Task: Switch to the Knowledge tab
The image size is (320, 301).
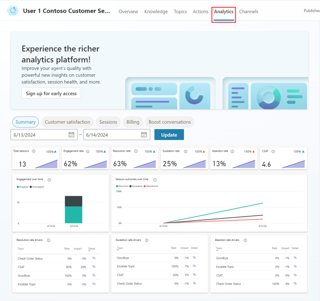Action: click(156, 11)
